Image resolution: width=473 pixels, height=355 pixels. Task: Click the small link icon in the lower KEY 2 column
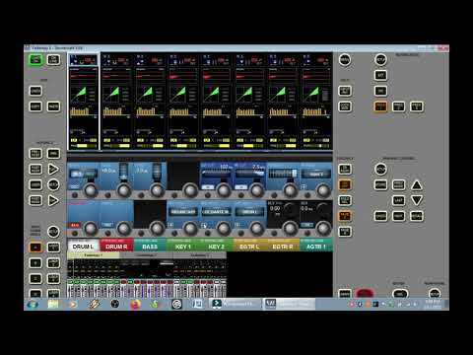tap(204, 225)
